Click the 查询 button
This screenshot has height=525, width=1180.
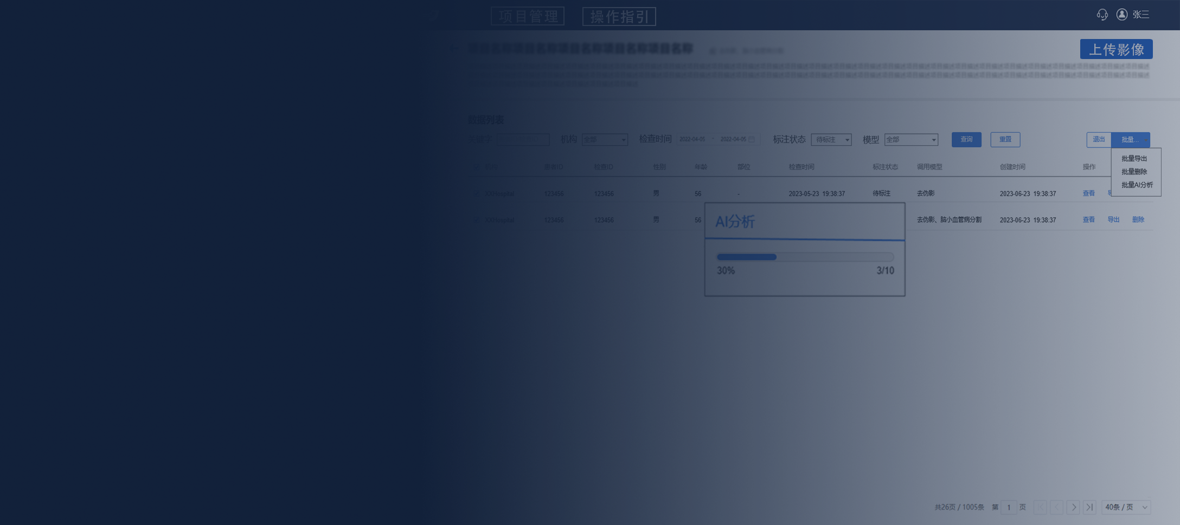click(966, 140)
